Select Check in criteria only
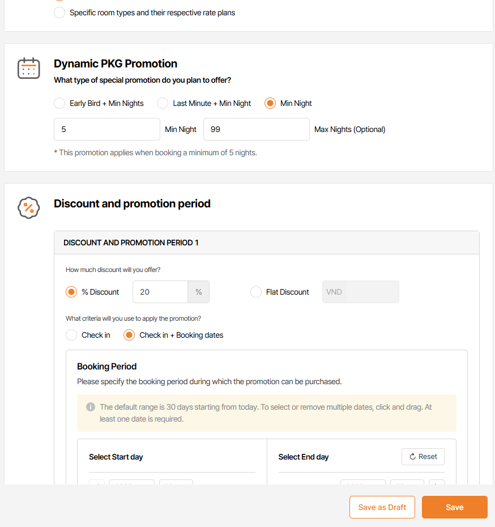This screenshot has height=527, width=495. click(71, 335)
